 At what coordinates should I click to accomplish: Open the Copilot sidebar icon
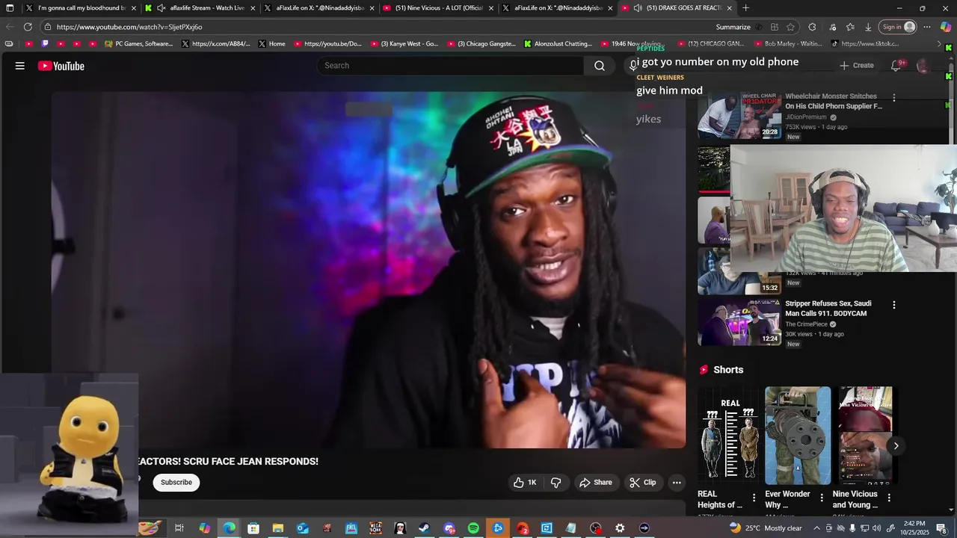(946, 27)
